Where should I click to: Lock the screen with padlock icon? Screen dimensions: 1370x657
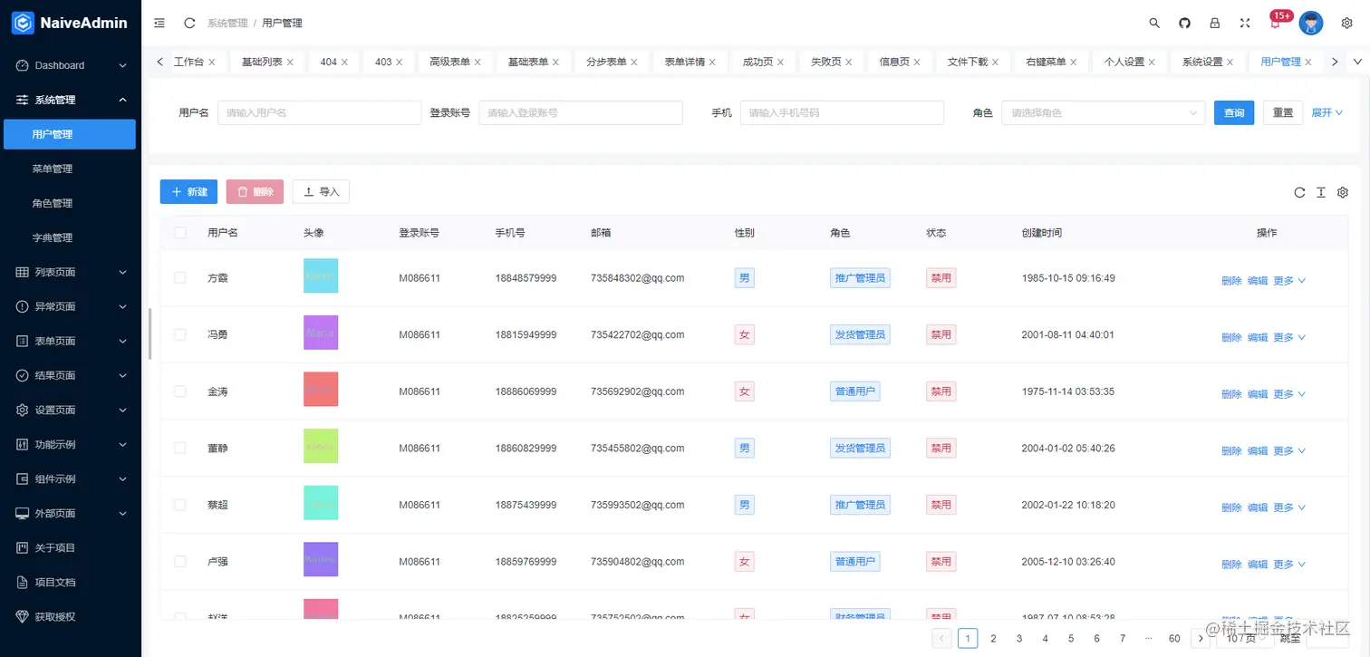pos(1215,23)
